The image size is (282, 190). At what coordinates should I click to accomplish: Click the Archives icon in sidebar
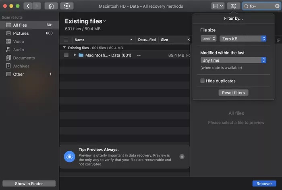(8, 66)
